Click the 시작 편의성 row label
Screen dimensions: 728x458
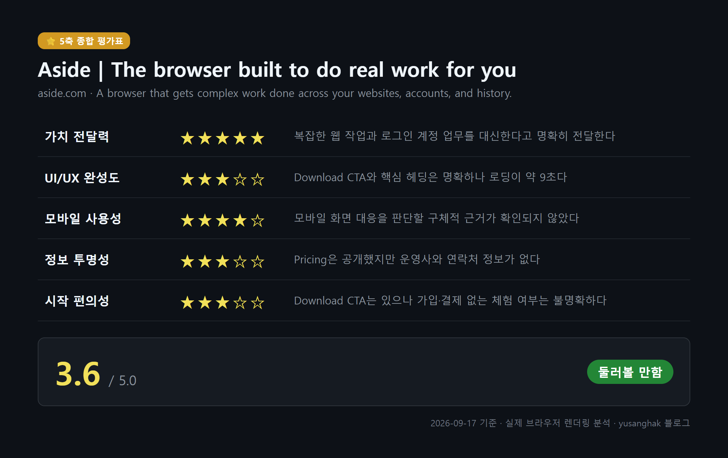[77, 301]
